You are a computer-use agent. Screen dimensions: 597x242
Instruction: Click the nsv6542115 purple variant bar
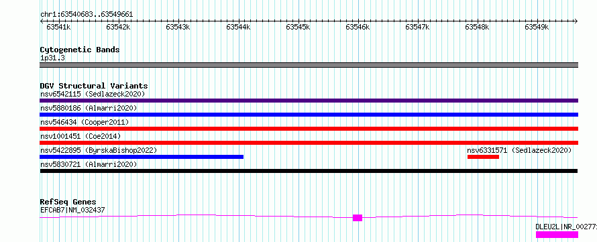click(309, 101)
